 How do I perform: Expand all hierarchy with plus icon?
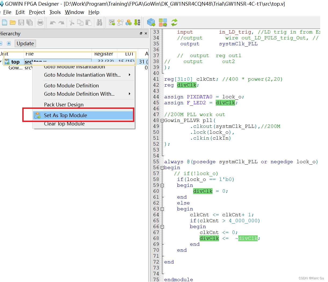9,43
